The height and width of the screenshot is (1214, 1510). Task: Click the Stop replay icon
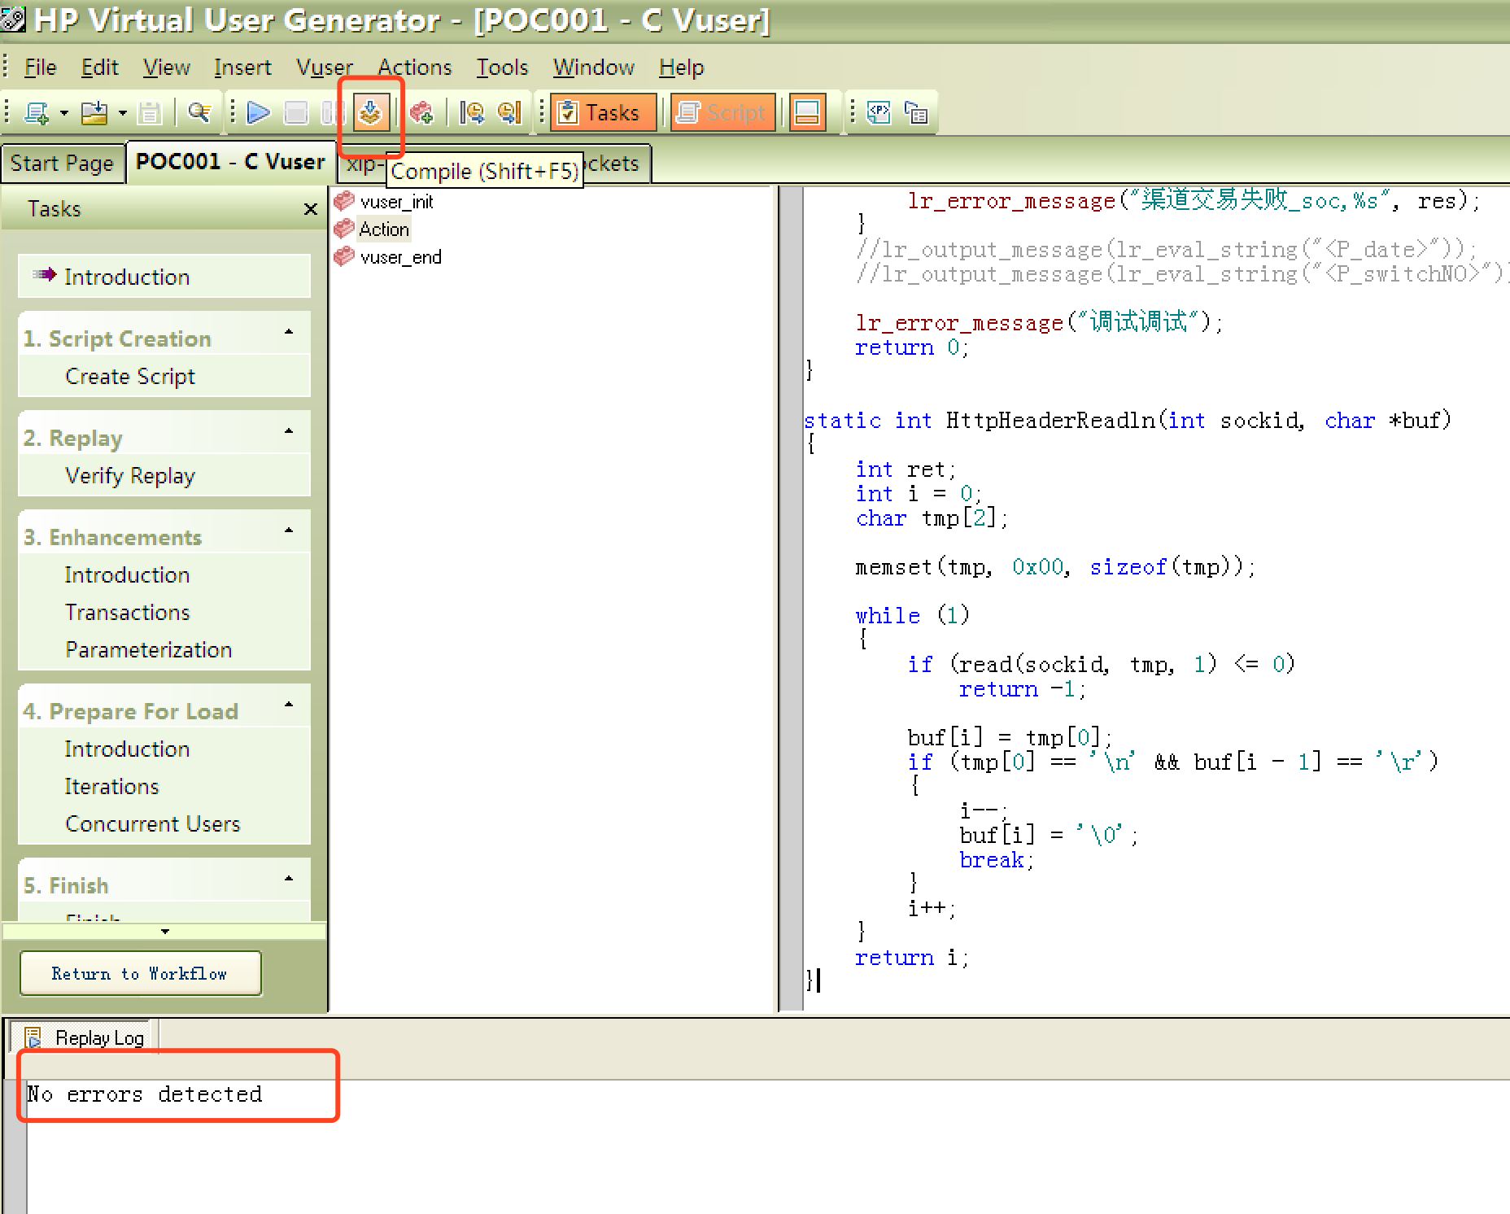[x=296, y=112]
